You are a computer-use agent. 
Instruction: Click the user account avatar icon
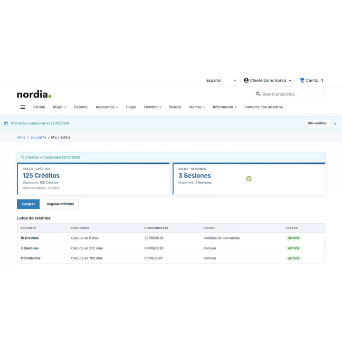(246, 80)
